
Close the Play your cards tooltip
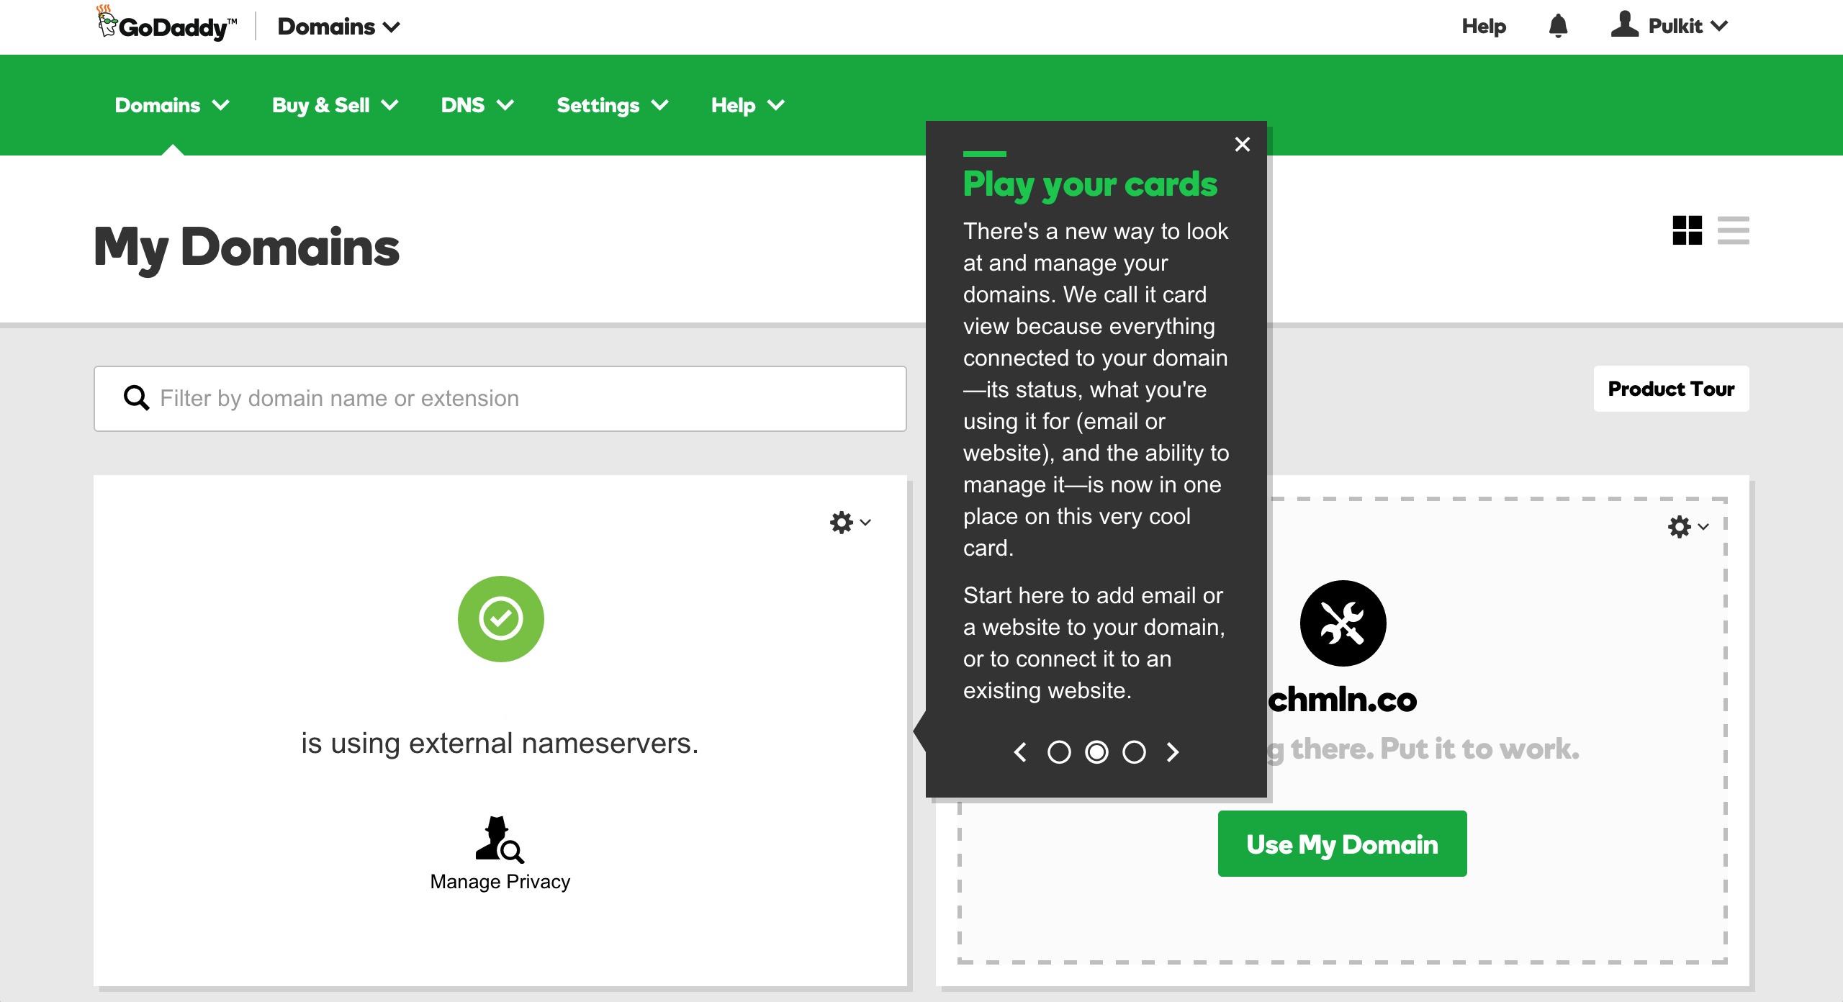click(x=1243, y=144)
